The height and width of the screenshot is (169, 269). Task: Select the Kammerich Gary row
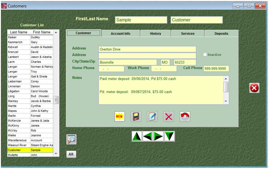[x=30, y=42]
